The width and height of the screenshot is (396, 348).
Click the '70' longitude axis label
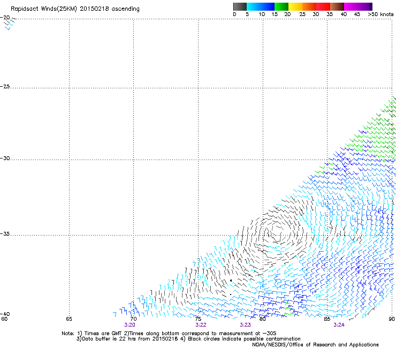point(133,319)
